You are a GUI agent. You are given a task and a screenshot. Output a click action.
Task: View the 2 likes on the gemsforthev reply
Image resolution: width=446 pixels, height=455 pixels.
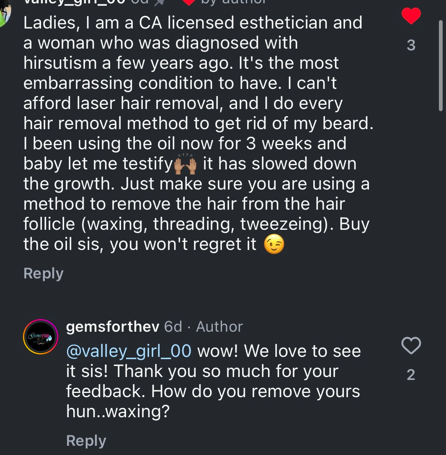pyautogui.click(x=411, y=374)
